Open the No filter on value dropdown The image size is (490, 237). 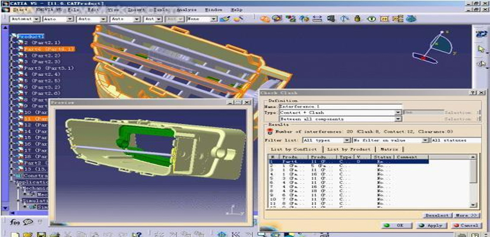click(425, 140)
